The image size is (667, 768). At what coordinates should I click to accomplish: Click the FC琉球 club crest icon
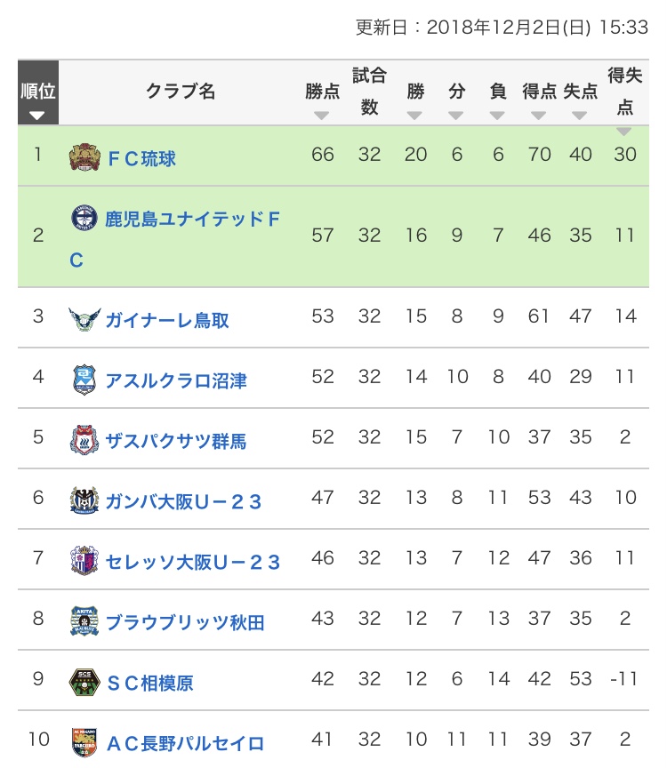(x=84, y=157)
